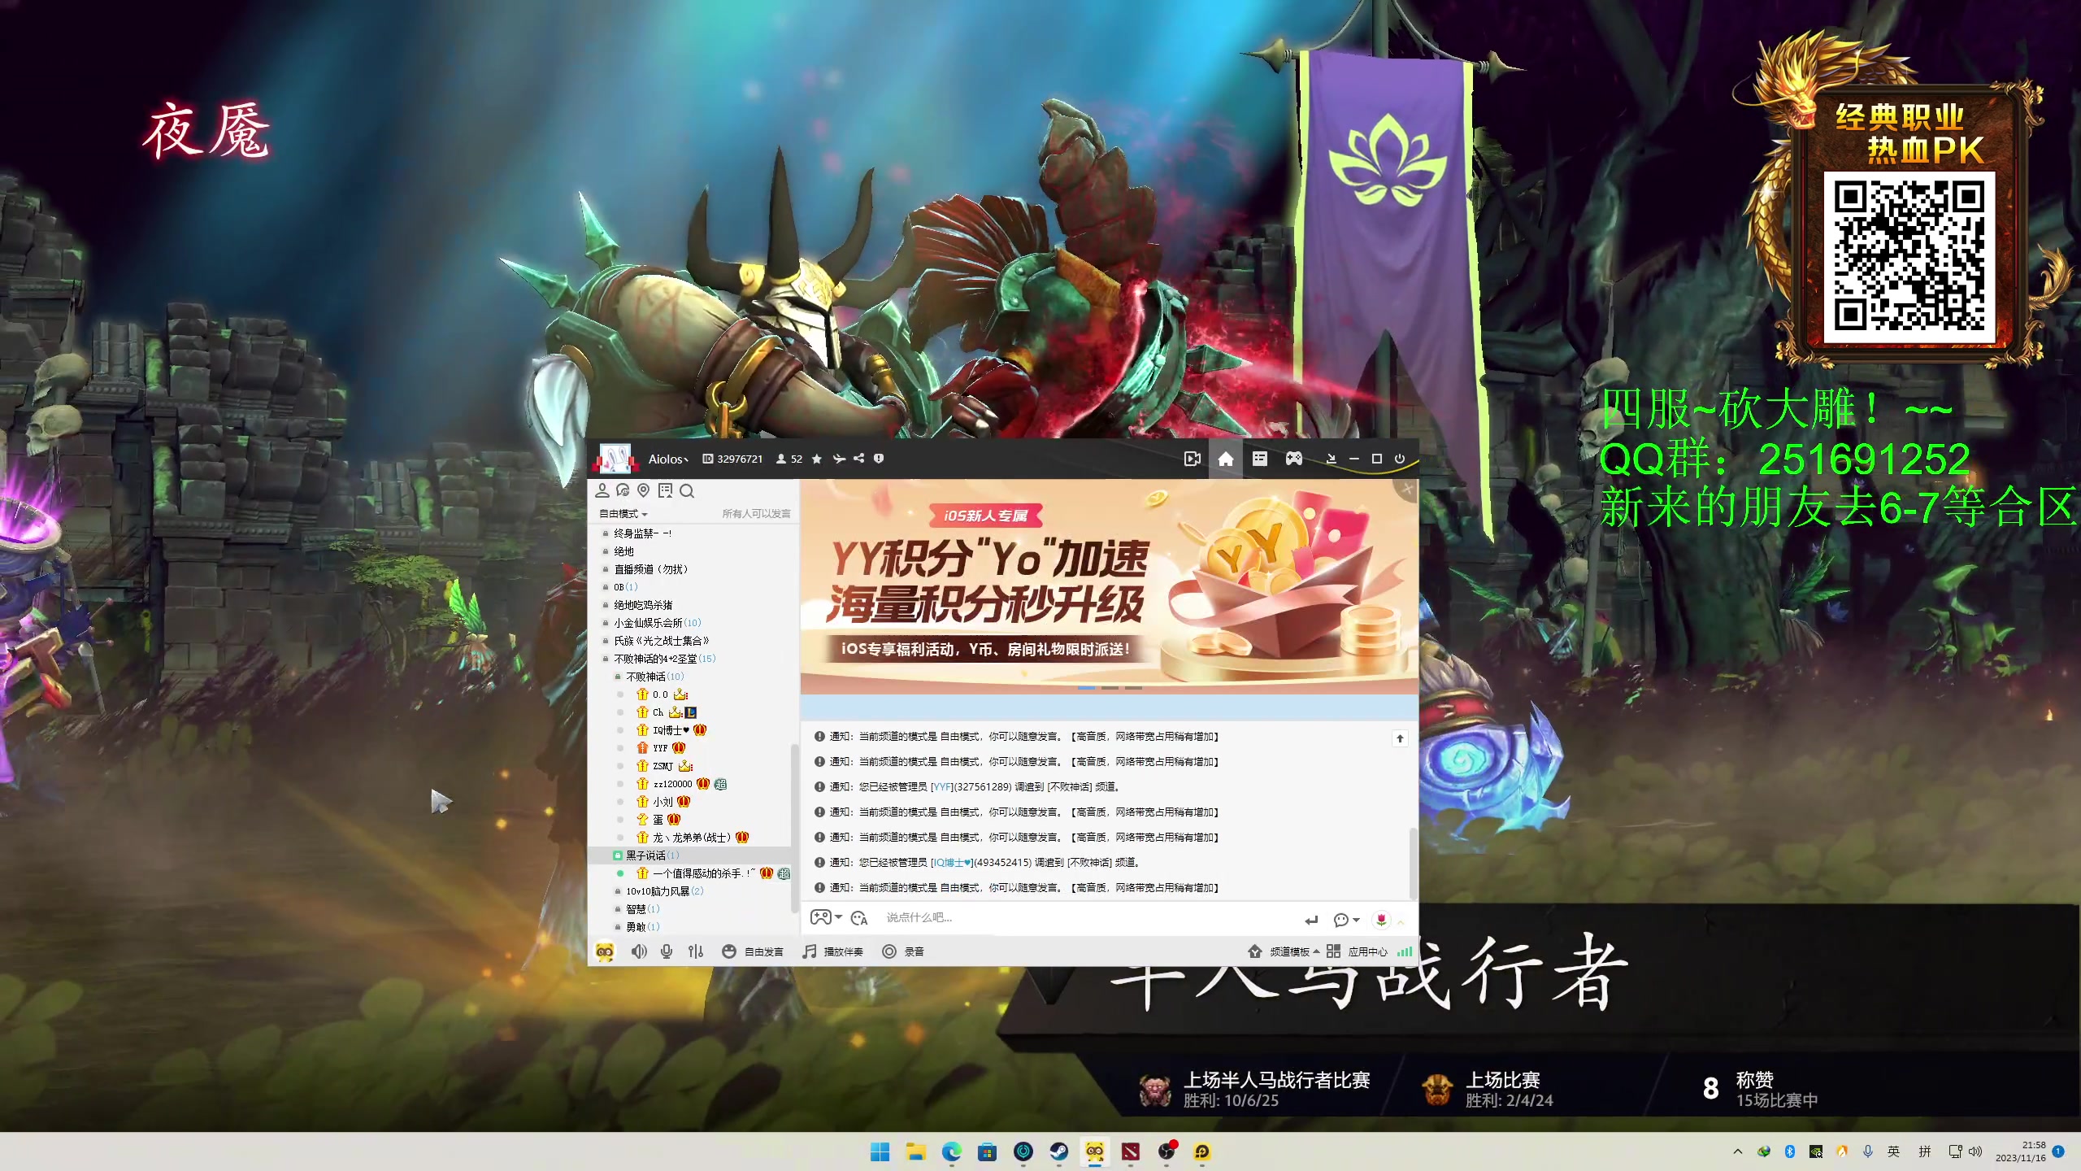Click the report shield icon in YY header

879,459
